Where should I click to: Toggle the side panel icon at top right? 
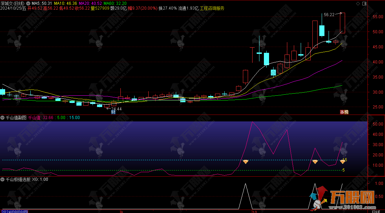pos(364,3)
